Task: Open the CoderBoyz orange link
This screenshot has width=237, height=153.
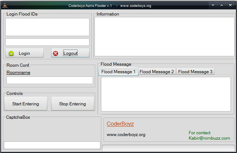Action: point(120,124)
